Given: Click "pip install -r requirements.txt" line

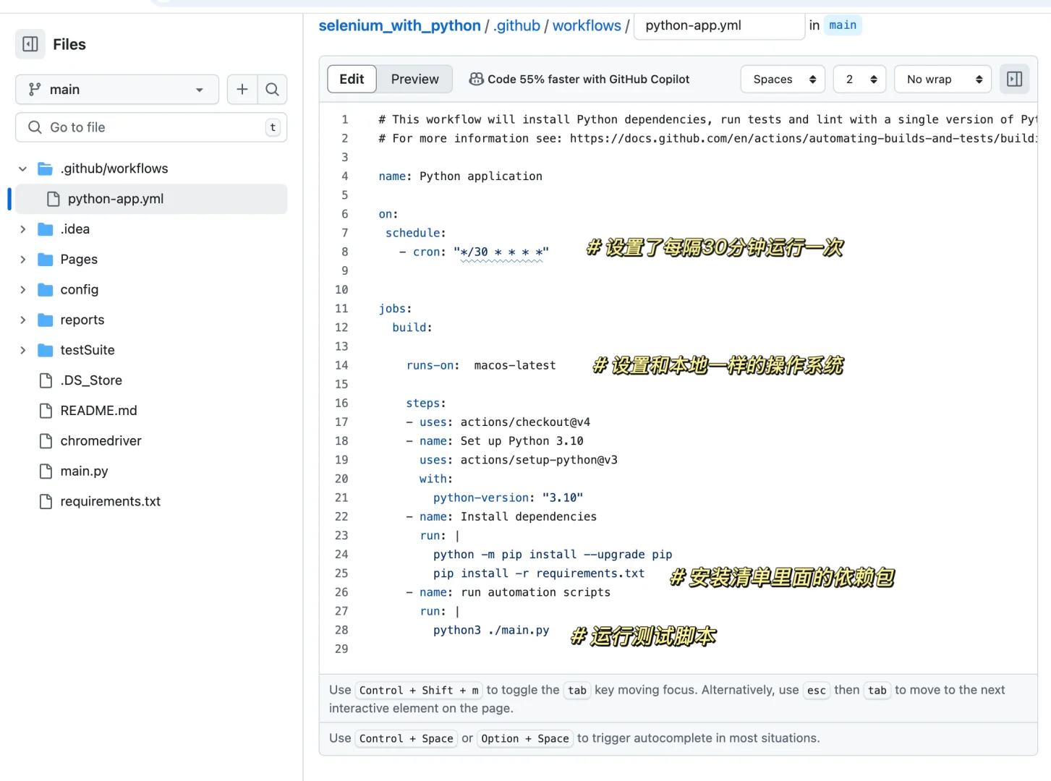Looking at the screenshot, I should click(539, 573).
